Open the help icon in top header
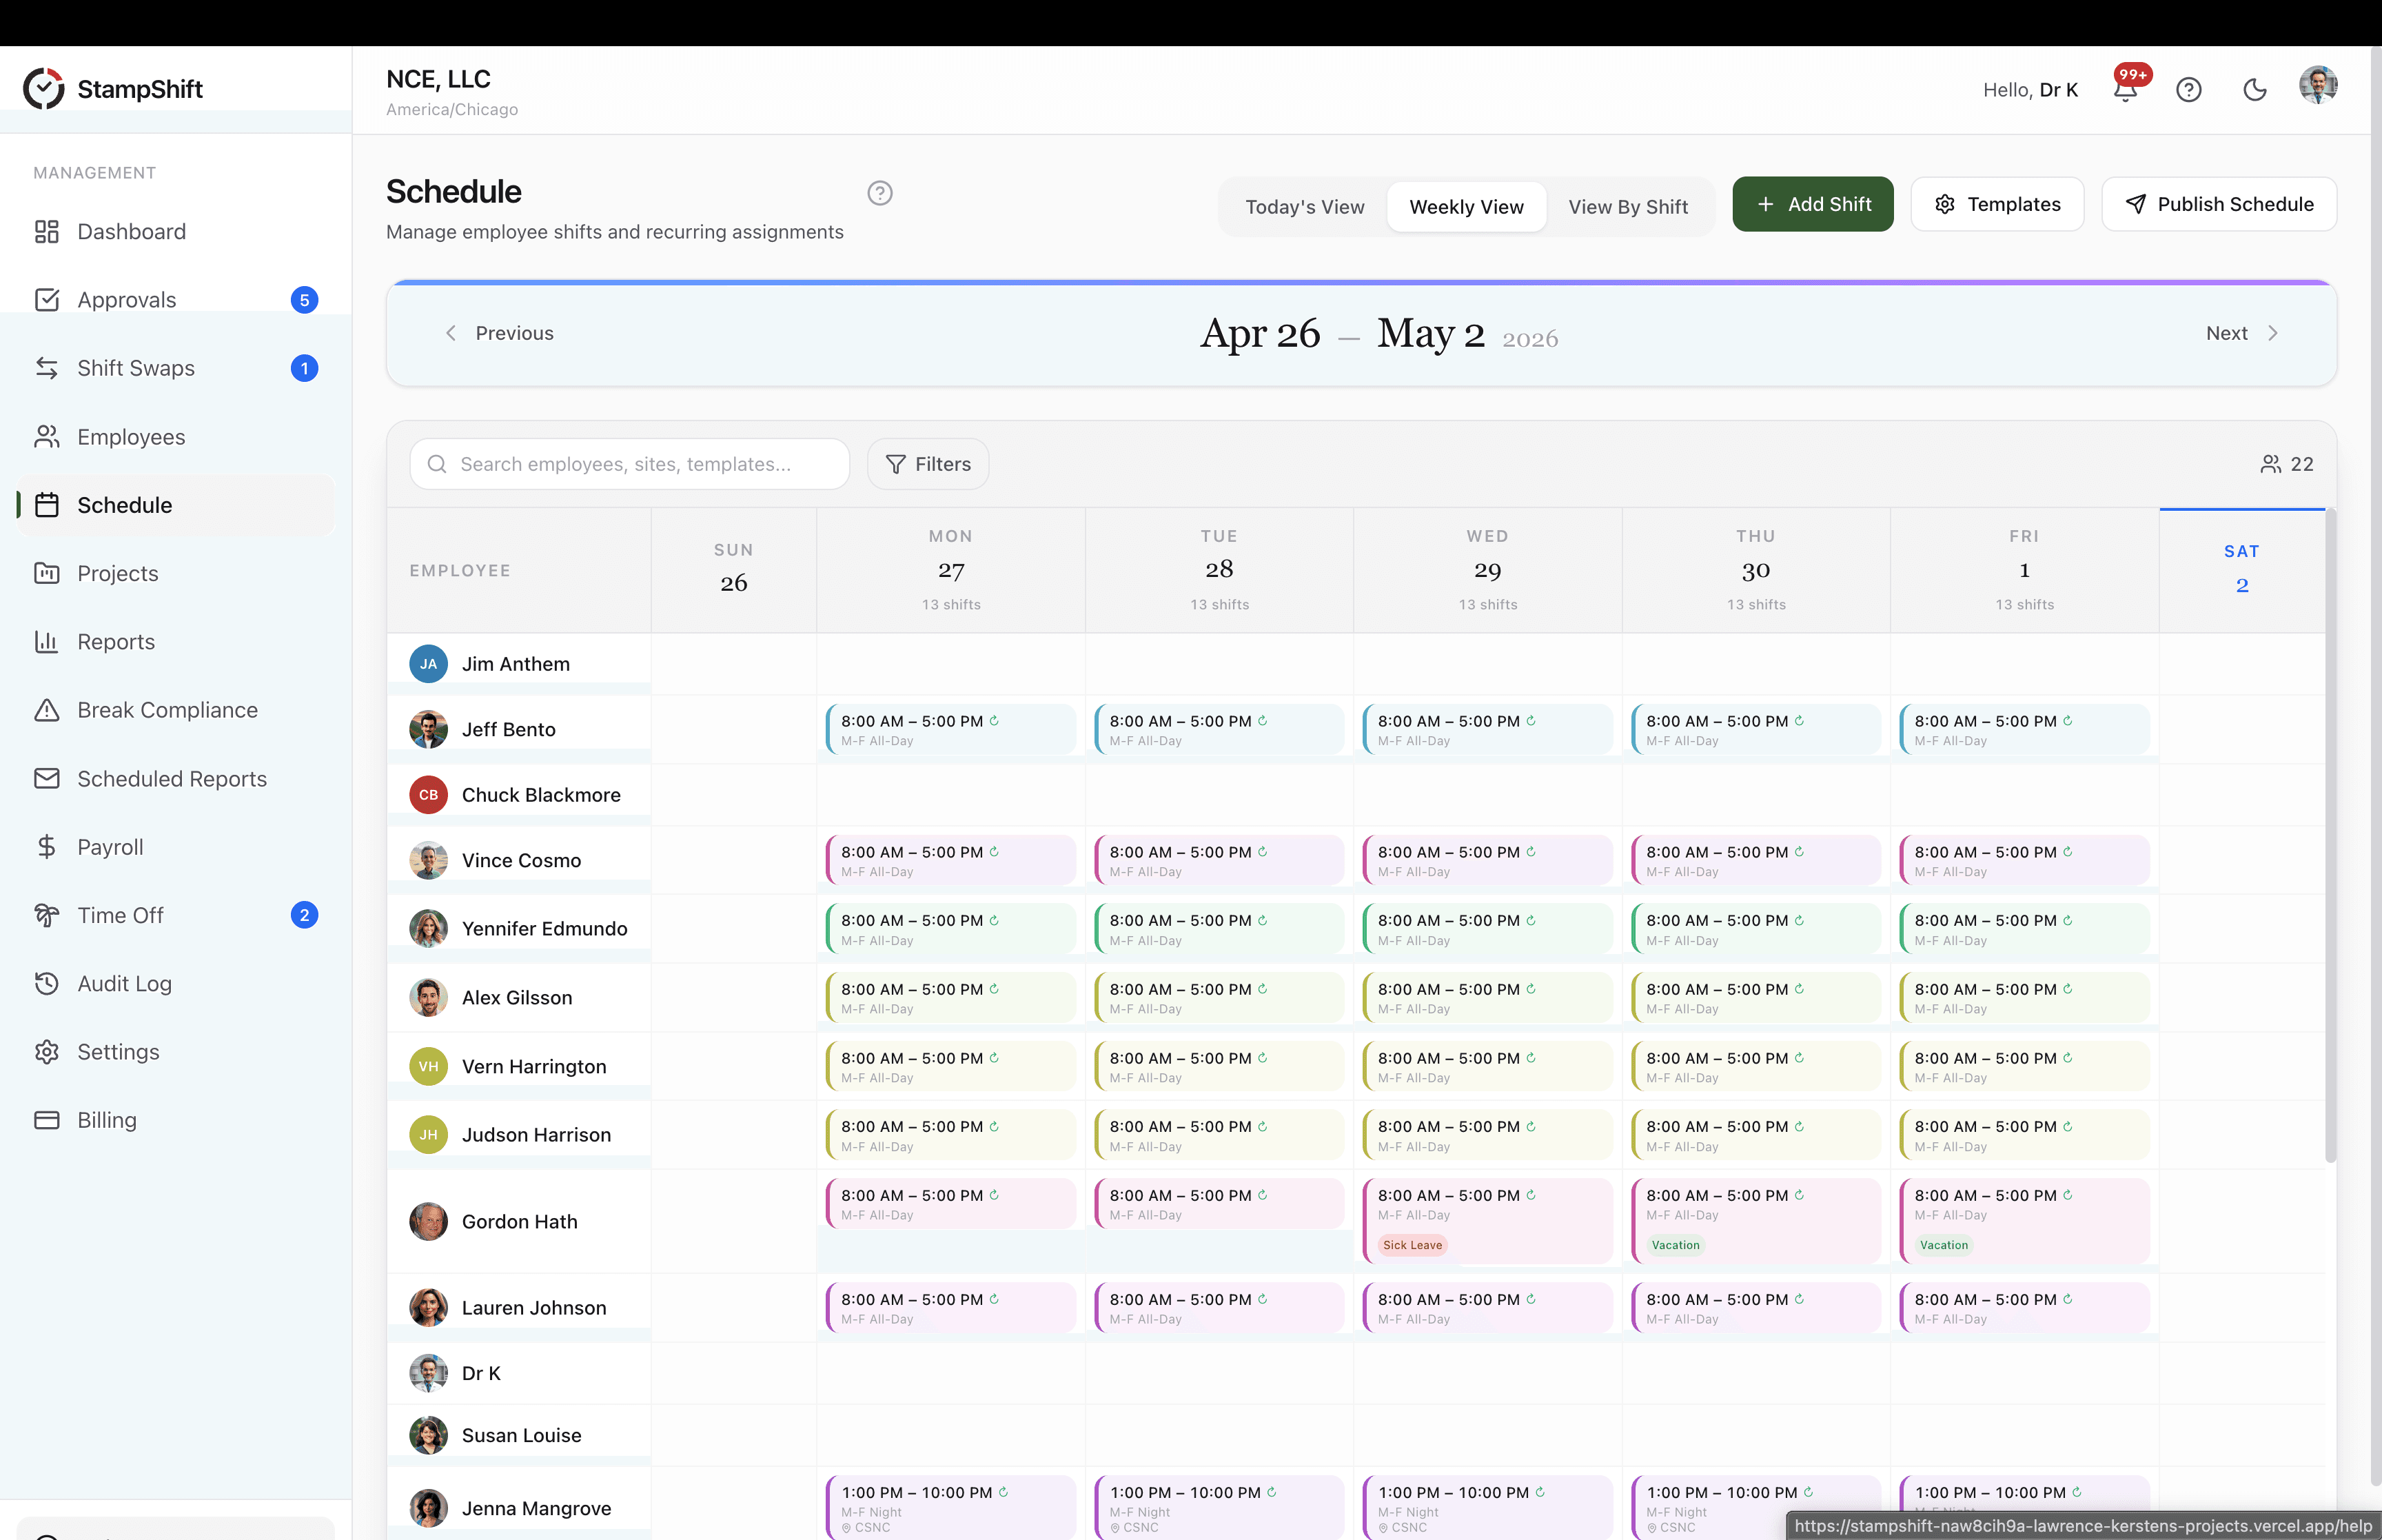Screen dimensions: 2382x1540 click(2189, 90)
